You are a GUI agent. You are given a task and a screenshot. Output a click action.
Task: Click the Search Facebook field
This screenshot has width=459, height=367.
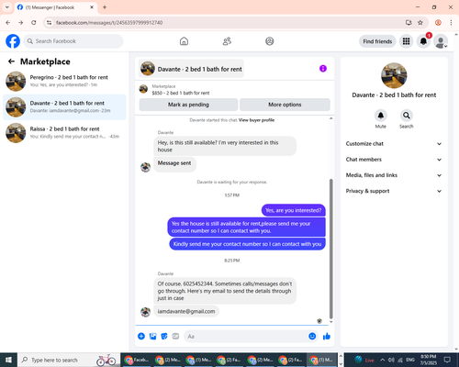click(x=73, y=41)
